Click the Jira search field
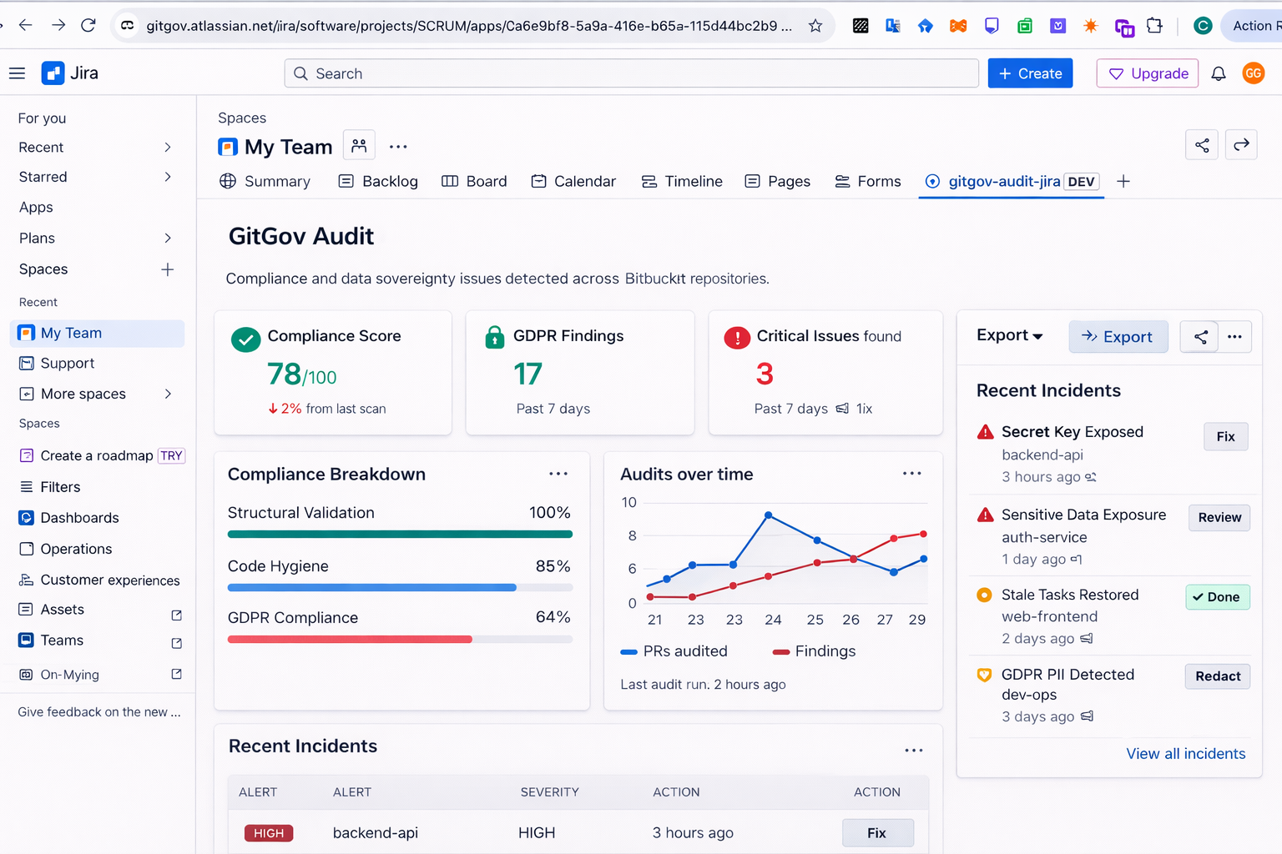 pos(631,73)
